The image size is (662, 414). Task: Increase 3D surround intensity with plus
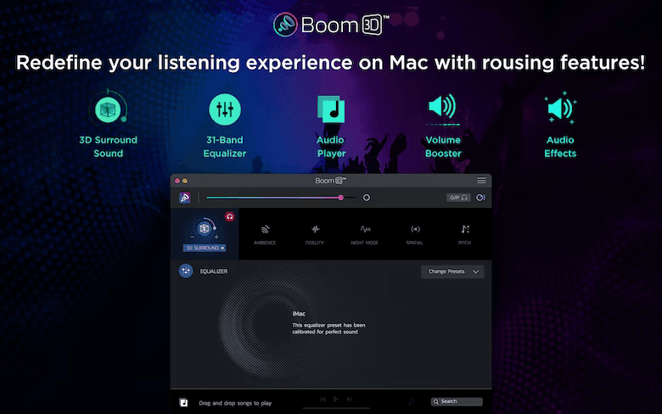tap(216, 237)
